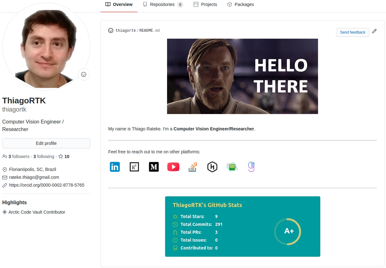386x268 pixels.
Task: Open the ResearchGate icon link
Action: pyautogui.click(x=134, y=167)
